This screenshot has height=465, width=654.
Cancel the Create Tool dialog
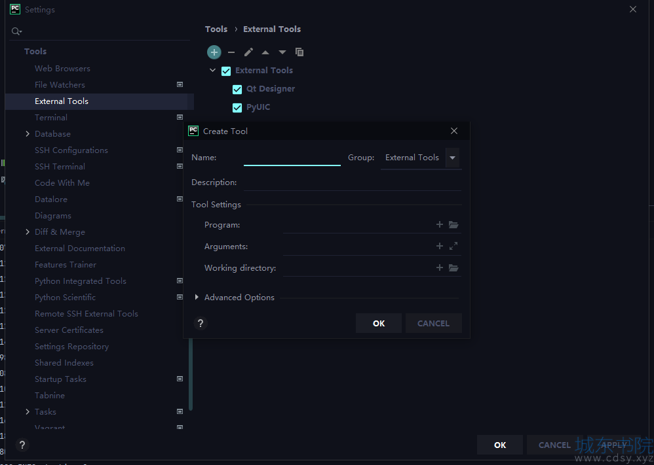point(434,324)
